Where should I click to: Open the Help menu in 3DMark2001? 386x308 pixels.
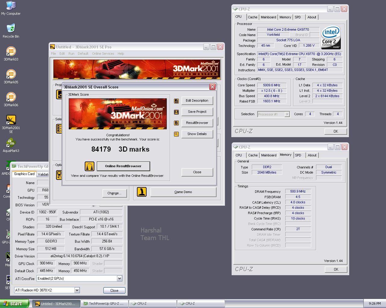121,54
